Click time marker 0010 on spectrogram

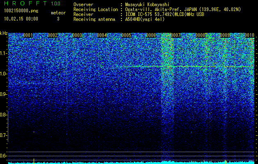pos(249,35)
